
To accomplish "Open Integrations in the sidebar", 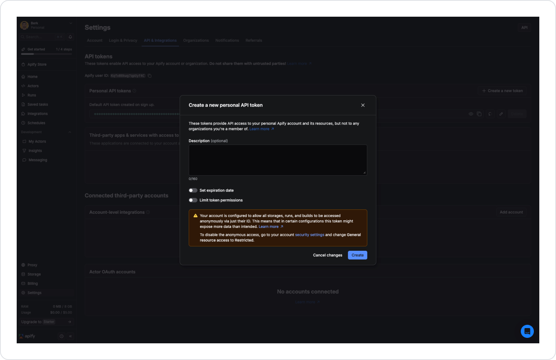I will (x=38, y=114).
